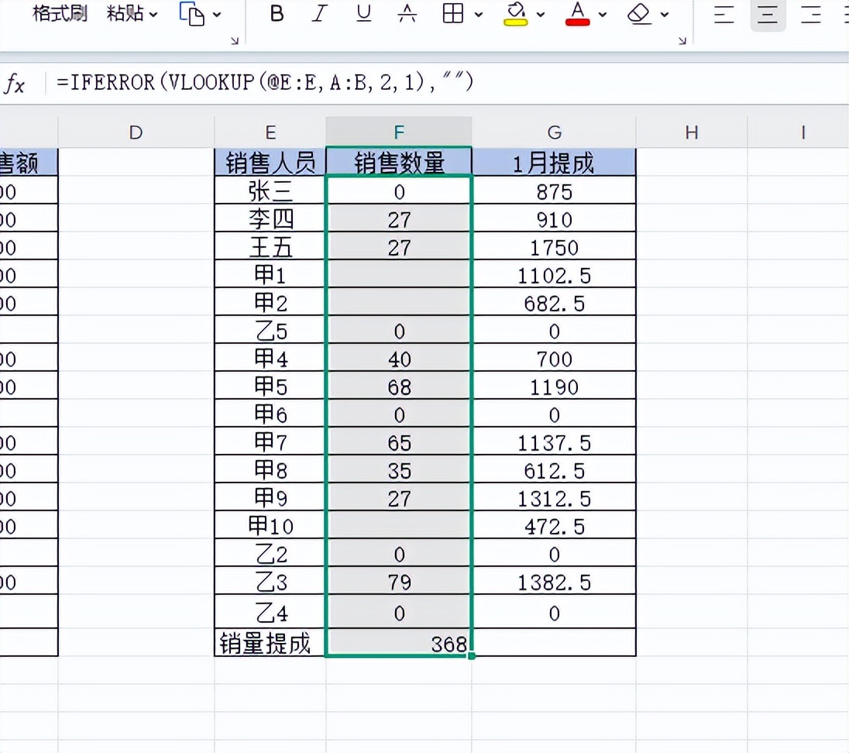Click the commission cell 1102.5
This screenshot has height=753, width=849.
pyautogui.click(x=554, y=274)
